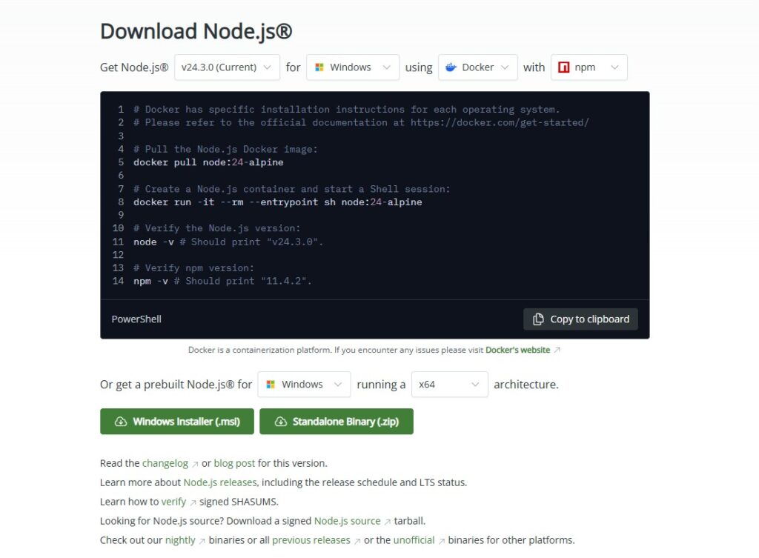Click download icon on Standalone Binary button

coord(280,422)
